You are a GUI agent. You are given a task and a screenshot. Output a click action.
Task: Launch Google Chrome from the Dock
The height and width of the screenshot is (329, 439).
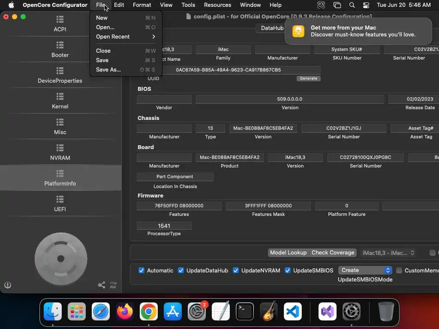click(x=149, y=311)
